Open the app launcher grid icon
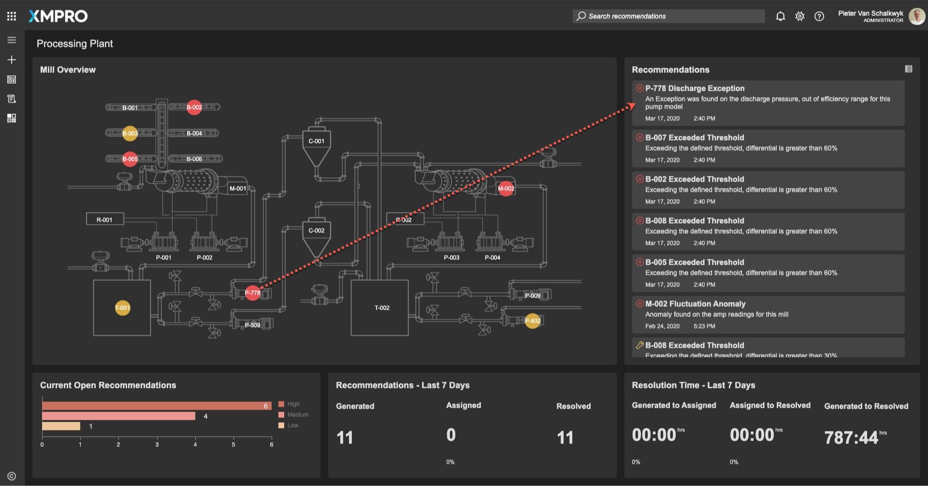This screenshot has width=928, height=486. (x=12, y=16)
